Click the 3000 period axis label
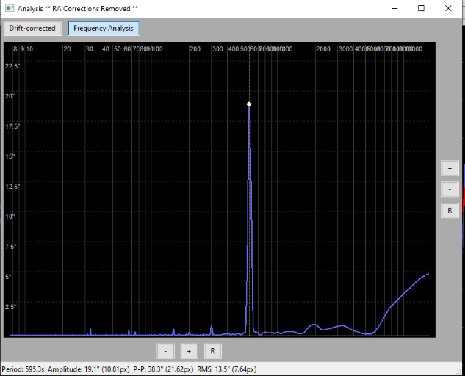This screenshot has height=376, width=465. [x=345, y=49]
